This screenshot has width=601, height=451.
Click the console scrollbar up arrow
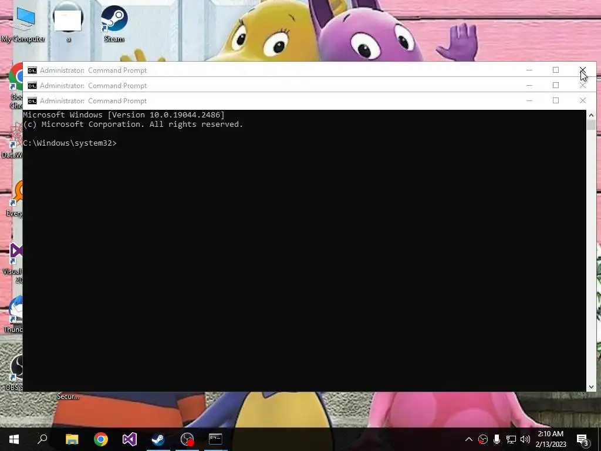coord(591,115)
